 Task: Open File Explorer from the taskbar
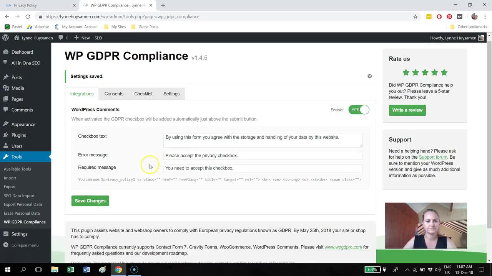(55, 269)
